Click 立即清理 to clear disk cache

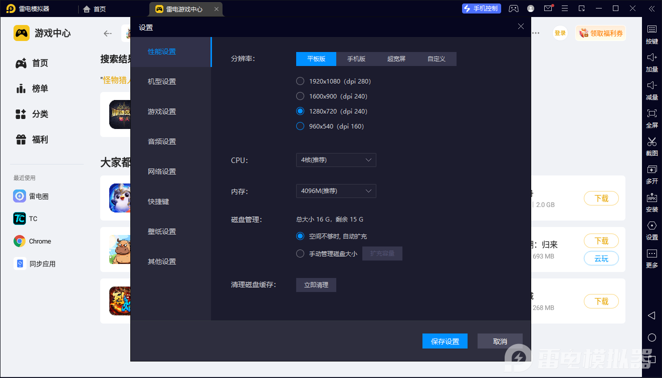pyautogui.click(x=316, y=285)
